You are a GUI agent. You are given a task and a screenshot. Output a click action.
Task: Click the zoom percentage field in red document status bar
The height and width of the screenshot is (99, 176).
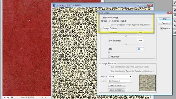(x=6, y=98)
